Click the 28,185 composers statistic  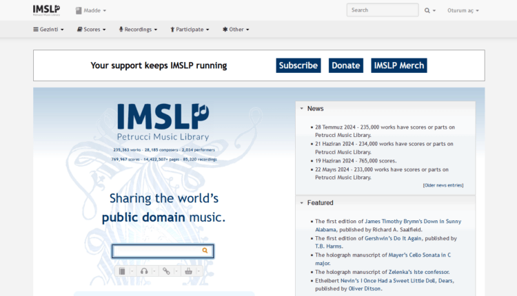161,150
